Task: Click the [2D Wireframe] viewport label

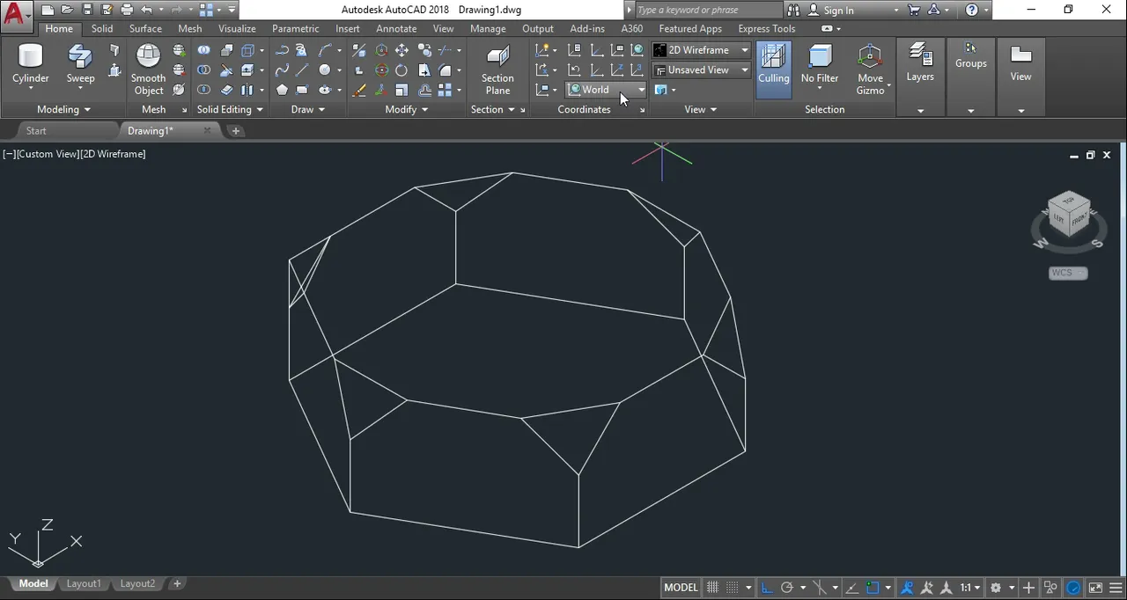Action: (114, 154)
